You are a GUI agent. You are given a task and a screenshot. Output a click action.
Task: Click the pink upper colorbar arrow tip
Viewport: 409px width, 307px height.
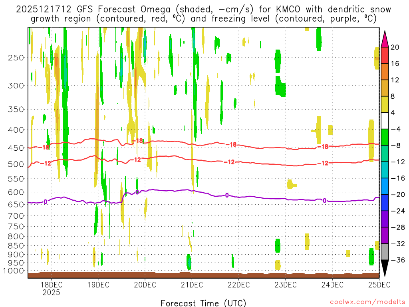(x=385, y=39)
